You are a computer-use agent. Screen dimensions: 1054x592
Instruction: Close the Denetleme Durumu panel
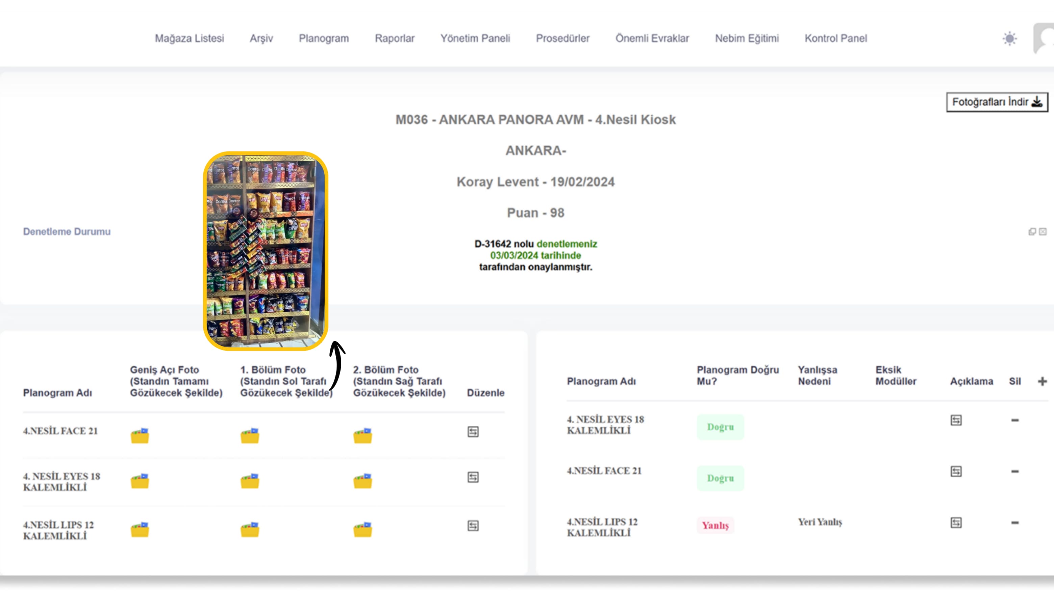(x=1043, y=232)
